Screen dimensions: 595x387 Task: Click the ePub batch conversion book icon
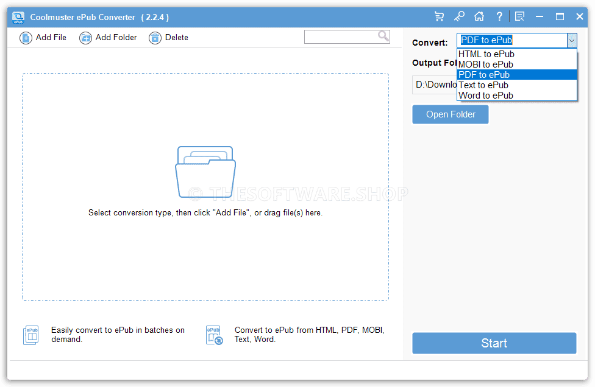point(30,335)
